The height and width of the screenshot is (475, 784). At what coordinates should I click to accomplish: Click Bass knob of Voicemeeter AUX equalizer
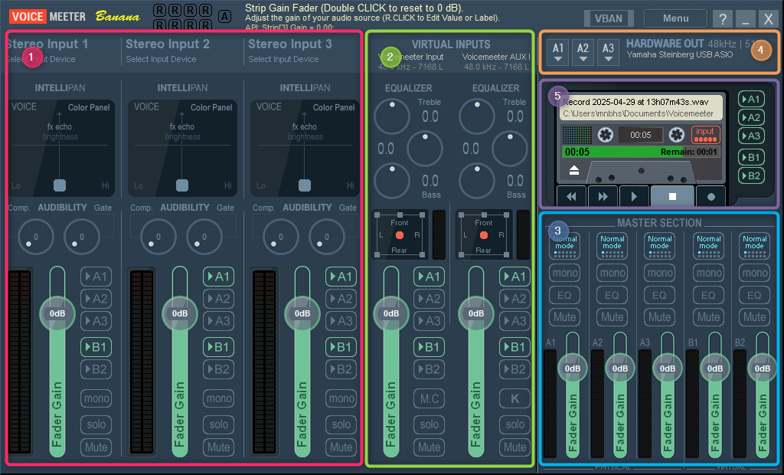(477, 181)
